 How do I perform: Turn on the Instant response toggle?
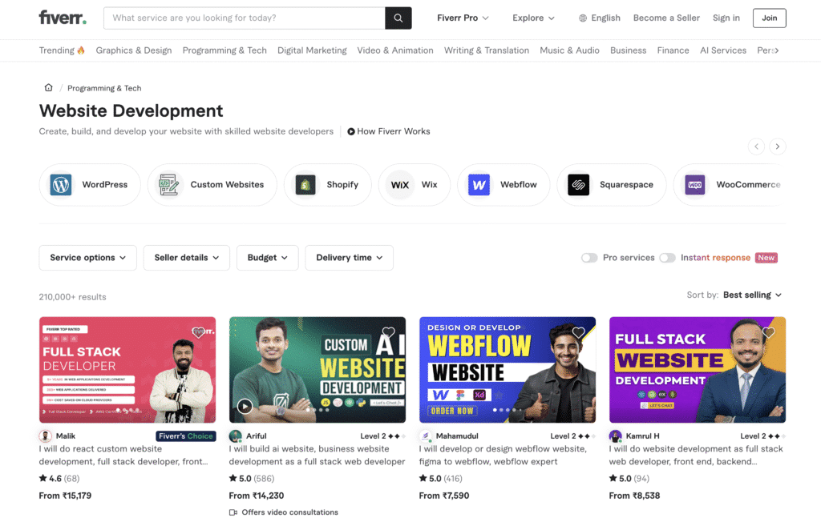click(x=667, y=258)
